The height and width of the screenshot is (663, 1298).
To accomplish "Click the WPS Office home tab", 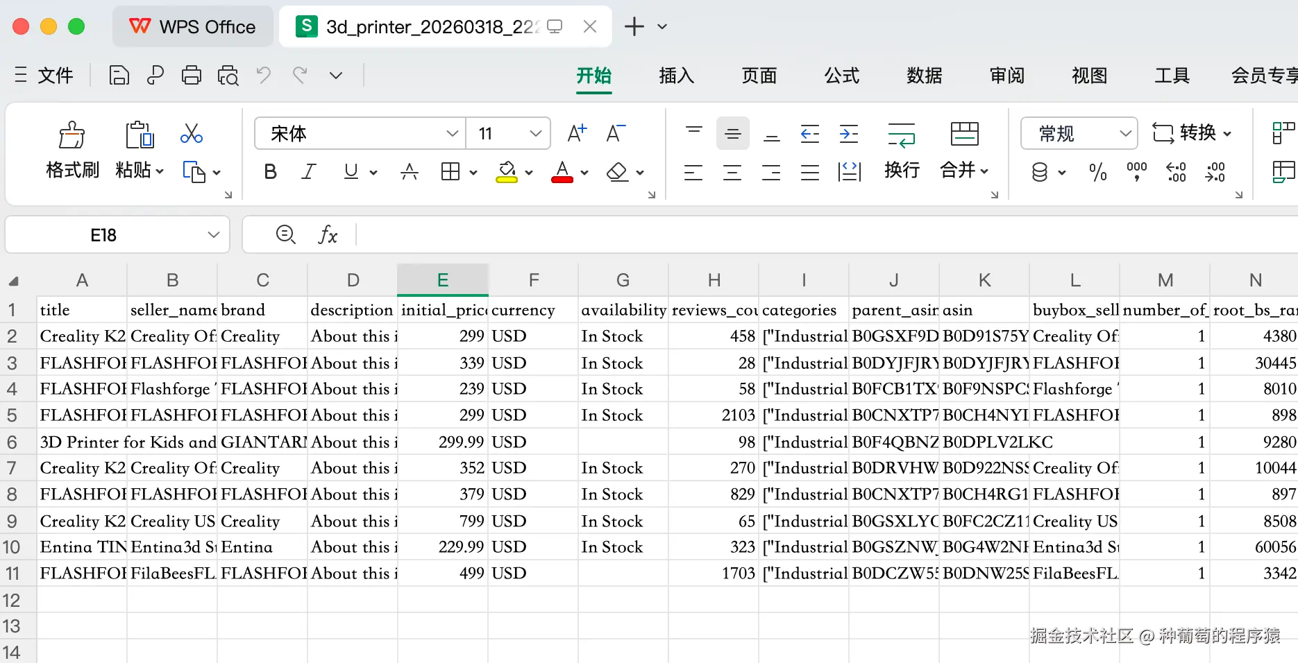I will click(x=193, y=26).
